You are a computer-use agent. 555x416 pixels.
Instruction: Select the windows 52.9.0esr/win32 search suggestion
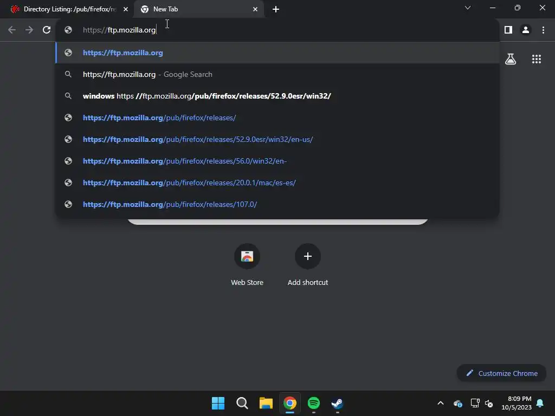coord(277,96)
